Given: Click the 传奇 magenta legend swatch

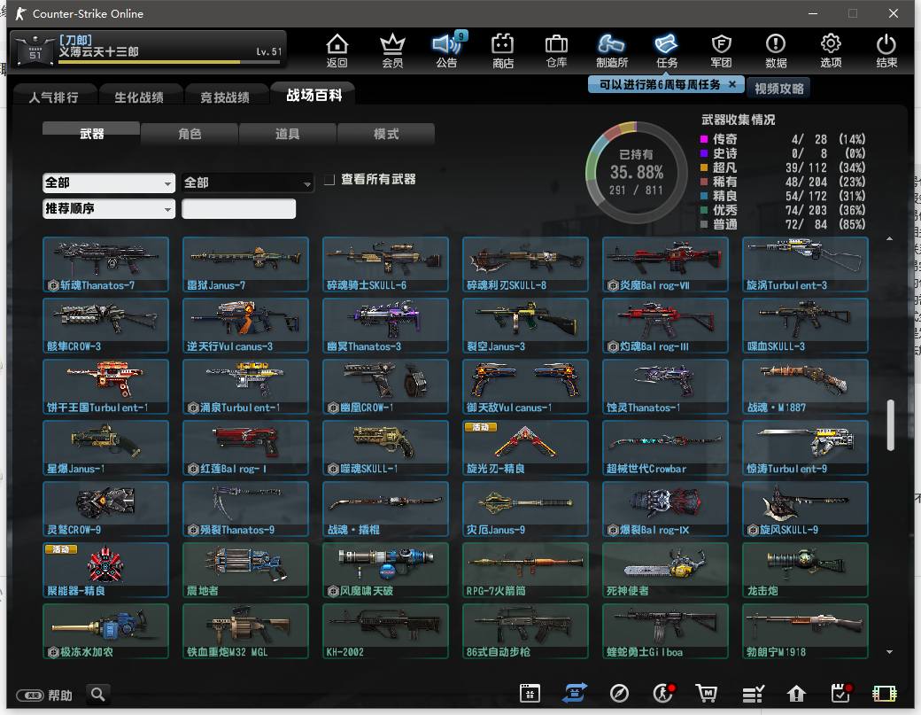Looking at the screenshot, I should [704, 139].
